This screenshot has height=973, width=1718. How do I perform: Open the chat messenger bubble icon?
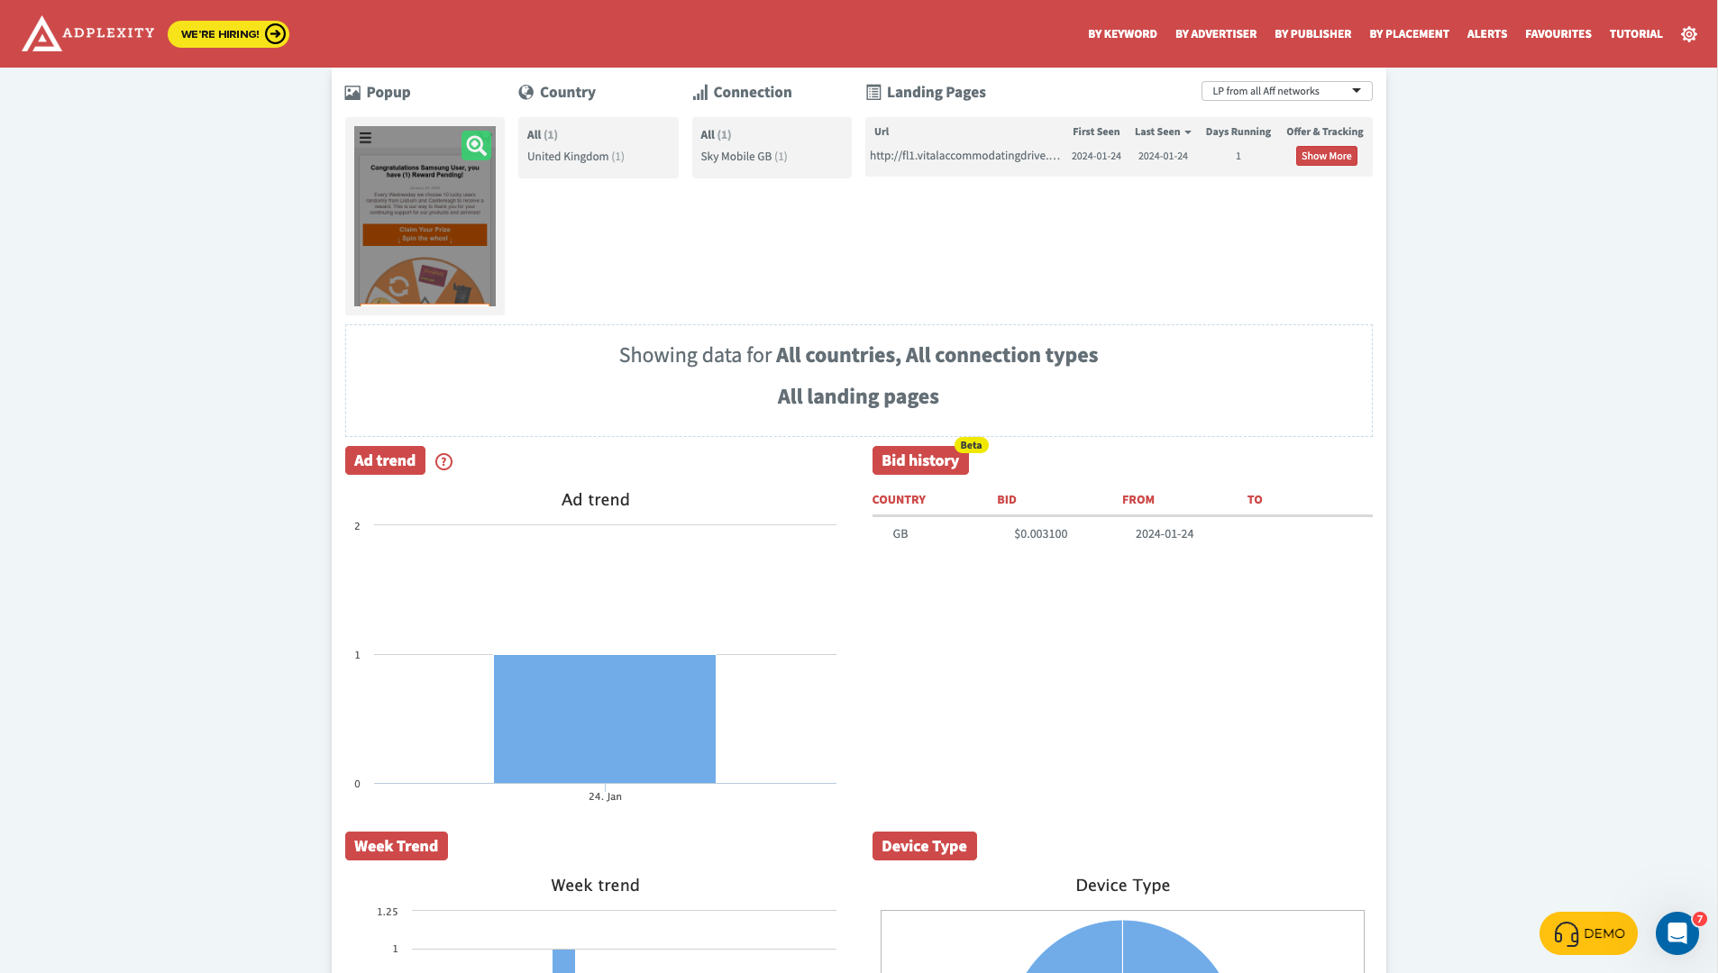1677,932
